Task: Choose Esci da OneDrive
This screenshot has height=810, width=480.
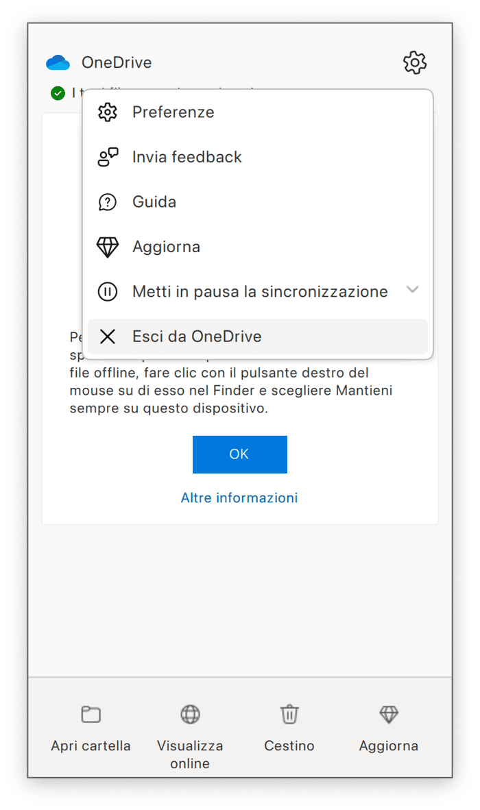Action: coord(258,336)
